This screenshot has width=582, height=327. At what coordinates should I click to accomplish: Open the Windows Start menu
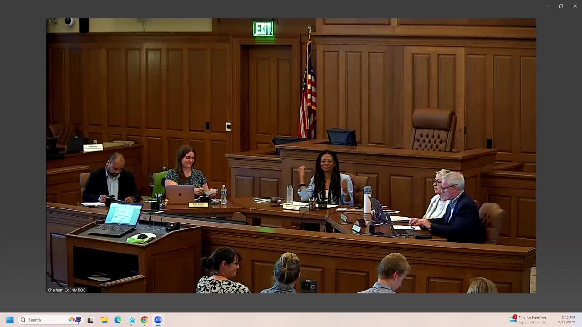10,320
